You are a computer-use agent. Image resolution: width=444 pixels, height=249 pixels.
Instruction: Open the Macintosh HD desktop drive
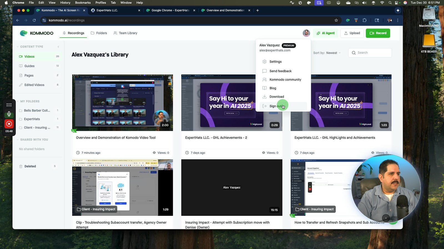tap(429, 18)
